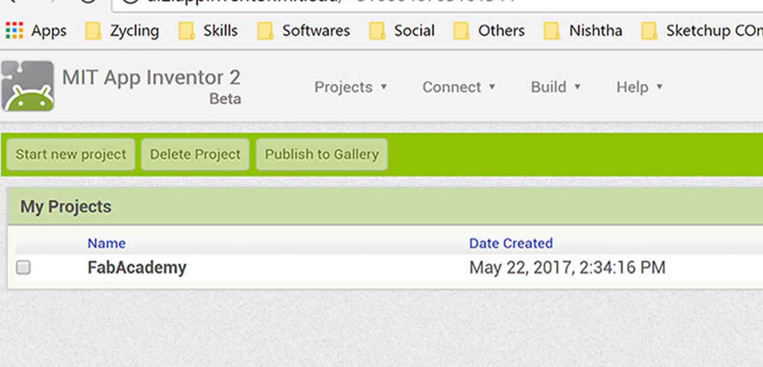Image resolution: width=763 pixels, height=367 pixels.
Task: Open the Chrome Apps grid icon
Action: (x=14, y=31)
